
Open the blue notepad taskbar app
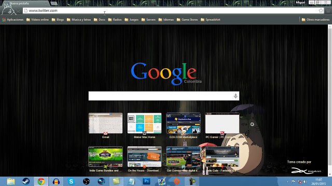pos(131,181)
